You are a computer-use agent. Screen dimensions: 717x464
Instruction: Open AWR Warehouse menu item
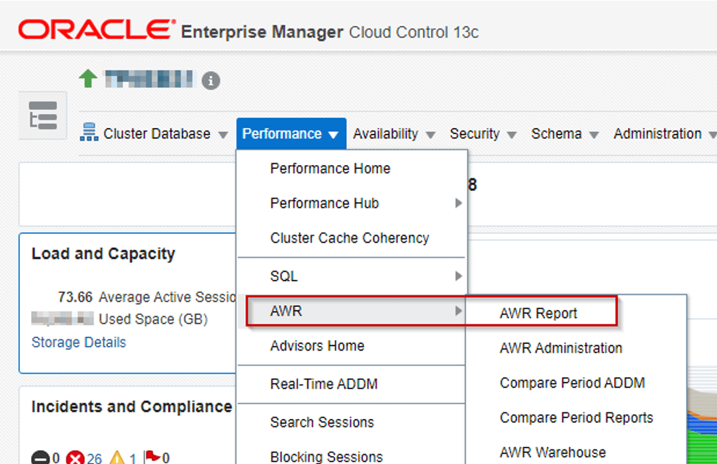(552, 453)
